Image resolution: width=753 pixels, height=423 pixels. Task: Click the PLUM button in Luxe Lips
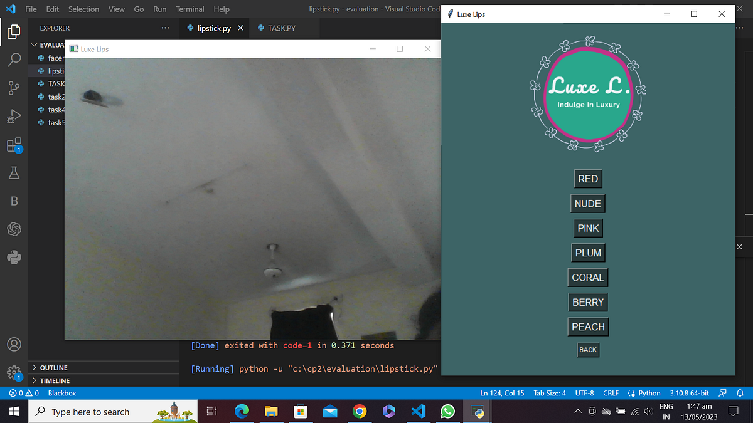click(588, 253)
